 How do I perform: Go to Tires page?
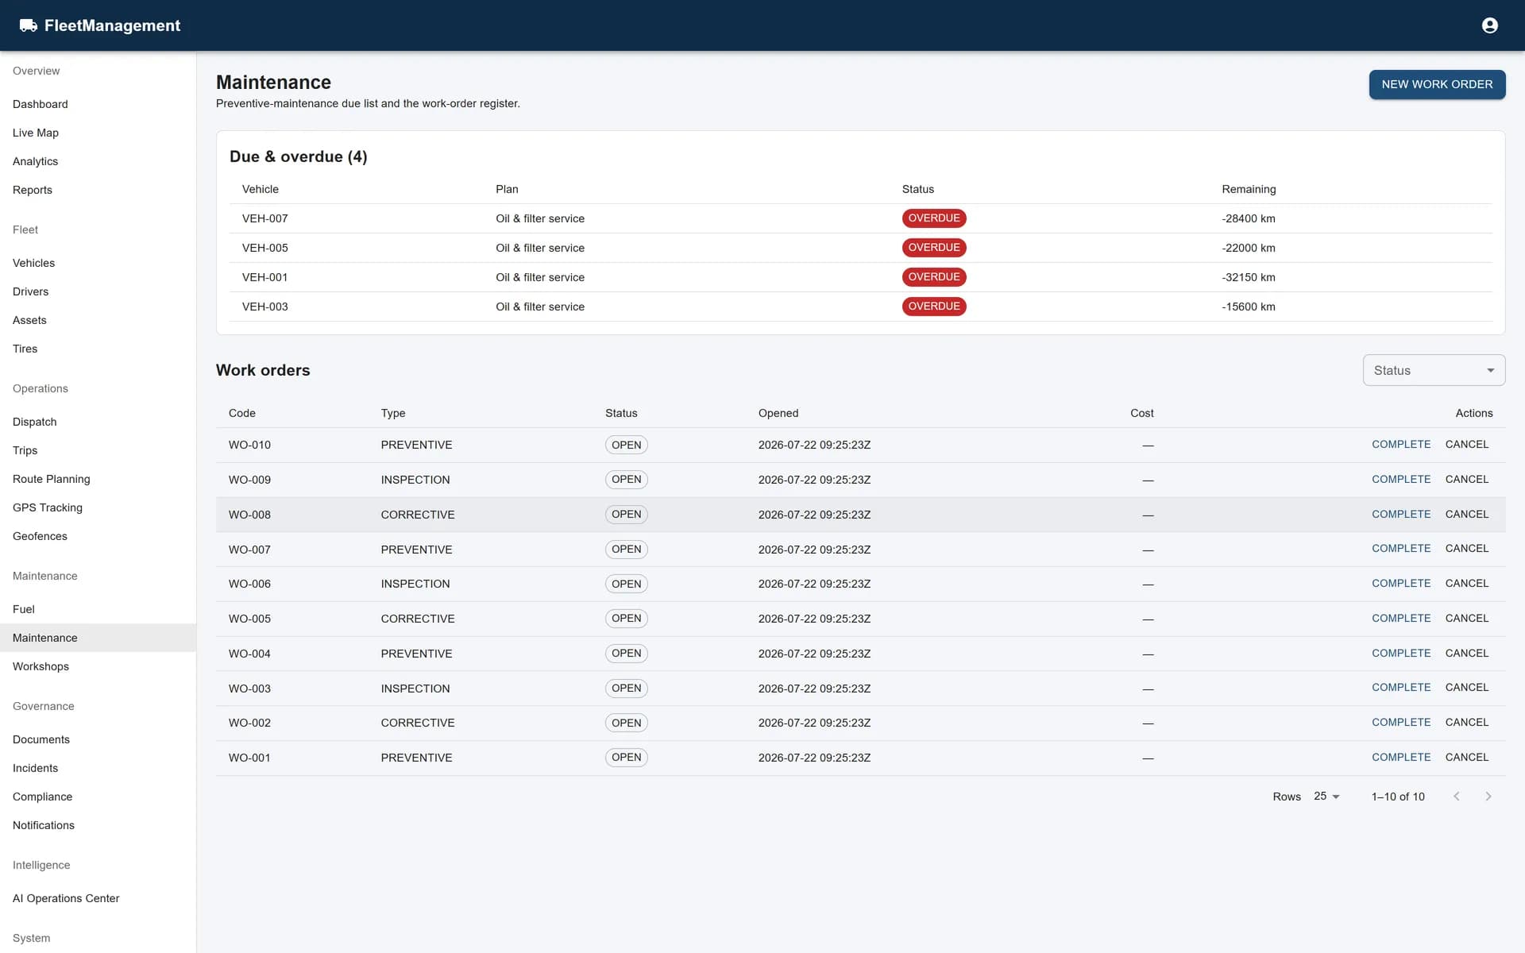[x=98, y=349]
